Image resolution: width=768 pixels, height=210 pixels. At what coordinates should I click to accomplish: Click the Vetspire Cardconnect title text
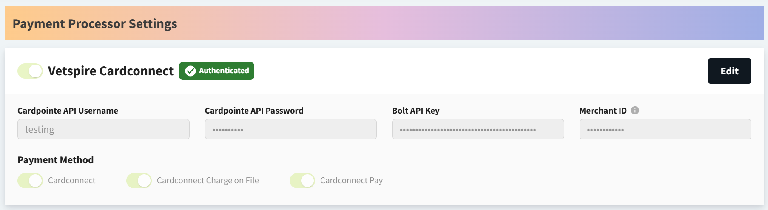(x=111, y=71)
